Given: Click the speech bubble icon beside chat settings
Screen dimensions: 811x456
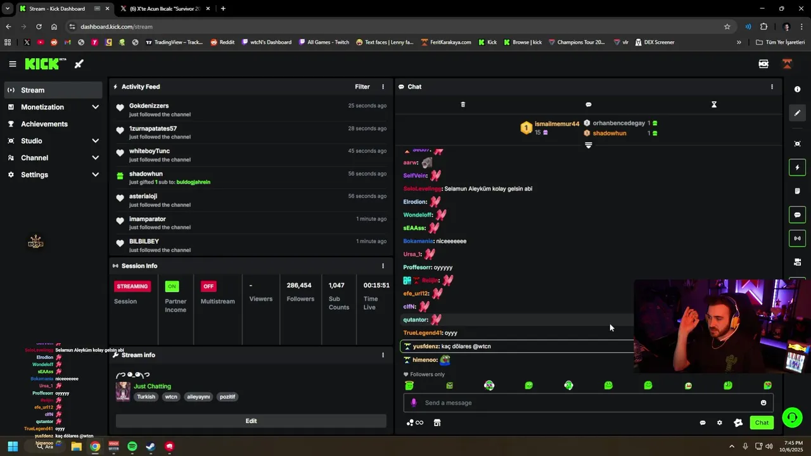Looking at the screenshot, I should click(703, 423).
